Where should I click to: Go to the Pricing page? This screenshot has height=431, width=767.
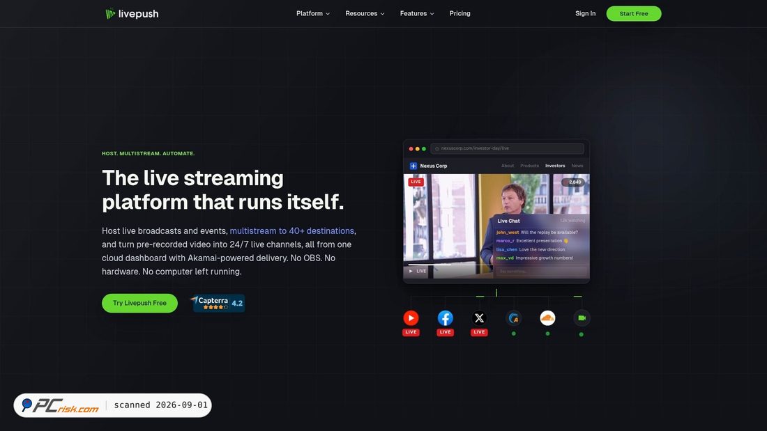tap(460, 14)
